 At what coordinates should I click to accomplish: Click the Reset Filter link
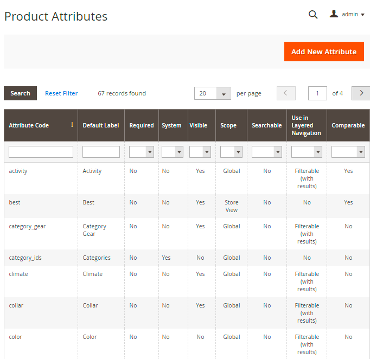click(x=61, y=93)
